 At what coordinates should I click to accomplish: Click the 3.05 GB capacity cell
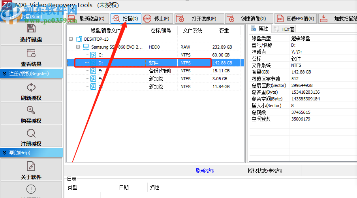pyautogui.click(x=220, y=79)
